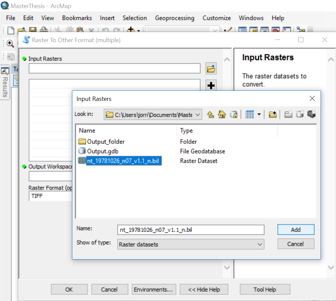Switch the file list view style
336x301 pixels.
pos(249,114)
